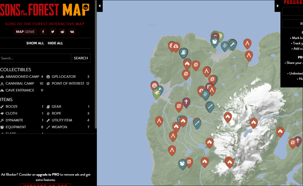303x186 pixels.
Task: Toggle Point of Interest category visibility
Action: pos(68,83)
